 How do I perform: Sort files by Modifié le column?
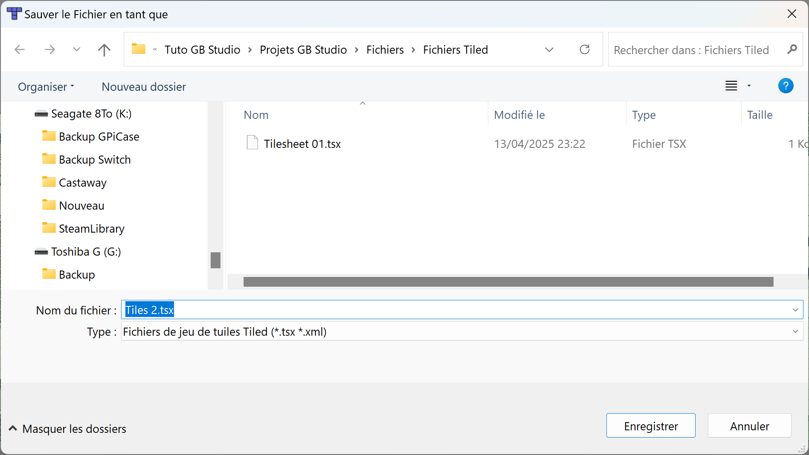[x=519, y=115]
